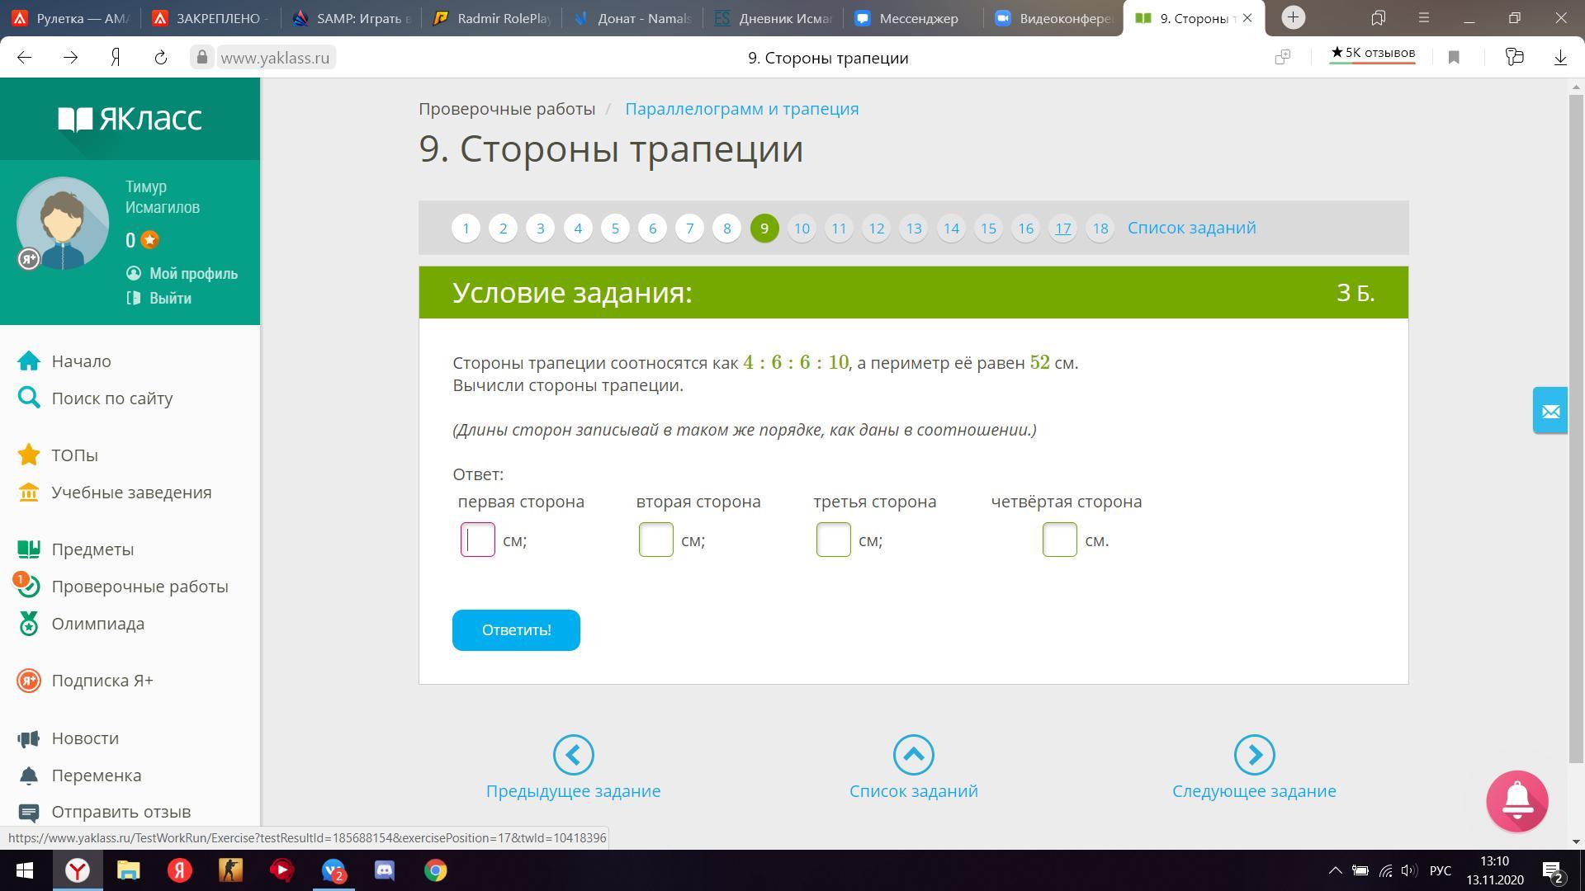Click the magnifier icon for Поиск по сайту
The width and height of the screenshot is (1585, 891).
click(x=29, y=398)
